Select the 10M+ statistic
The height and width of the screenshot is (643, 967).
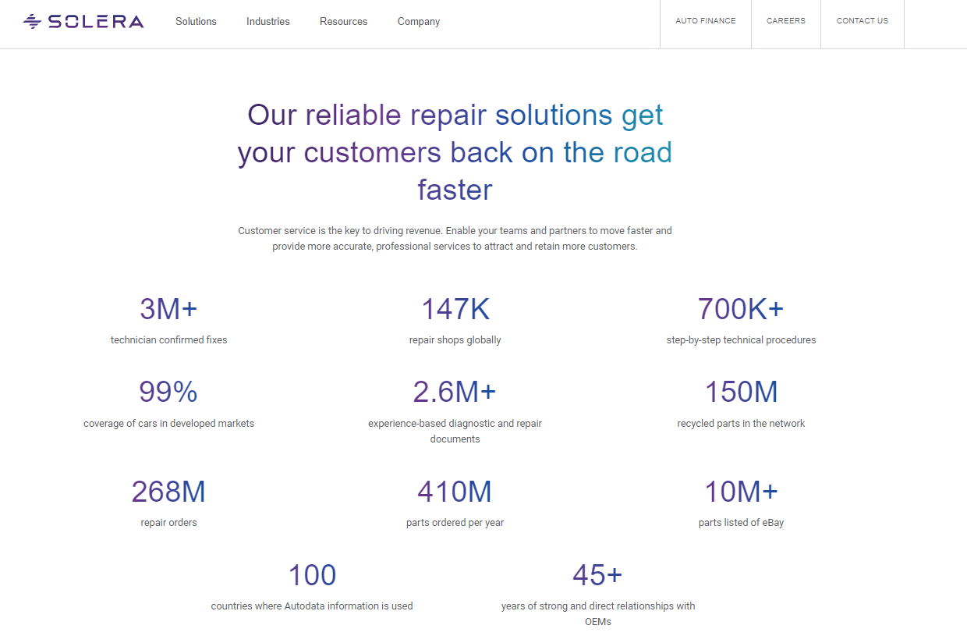741,492
